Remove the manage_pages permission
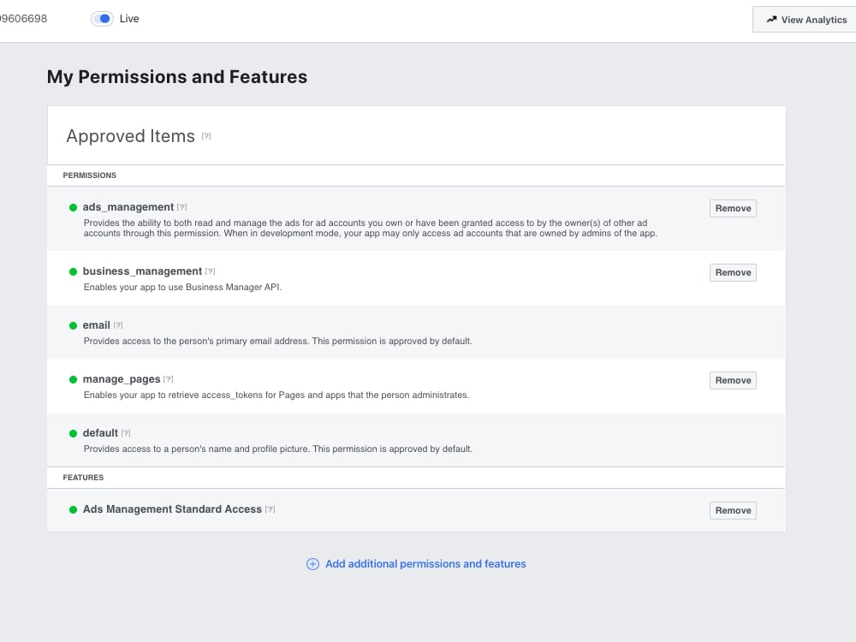Viewport: 856px width, 642px height. pyautogui.click(x=732, y=380)
